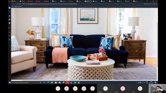Open taskbar clock and date
The height and width of the screenshot is (93, 166).
click(151, 83)
